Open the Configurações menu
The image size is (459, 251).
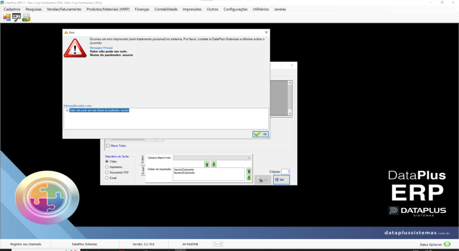(x=235, y=9)
